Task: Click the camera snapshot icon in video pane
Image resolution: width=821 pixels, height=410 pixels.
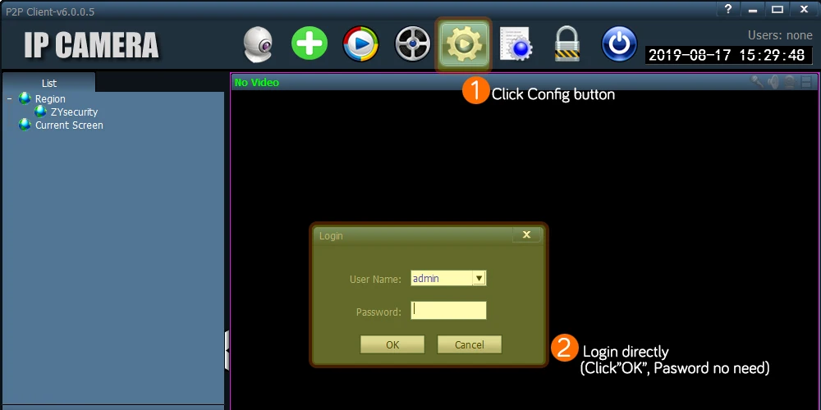Action: coord(790,82)
